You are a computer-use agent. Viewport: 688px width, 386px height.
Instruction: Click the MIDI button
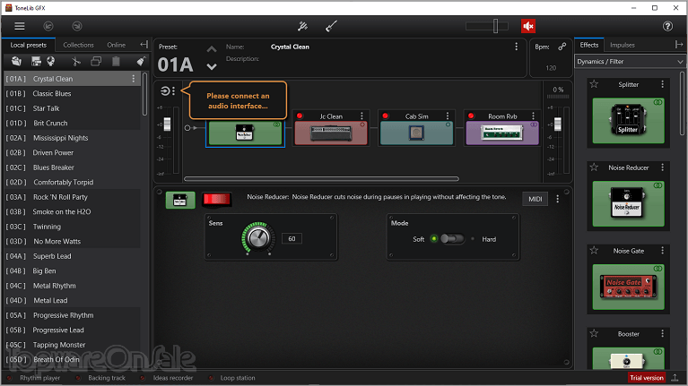pos(535,199)
